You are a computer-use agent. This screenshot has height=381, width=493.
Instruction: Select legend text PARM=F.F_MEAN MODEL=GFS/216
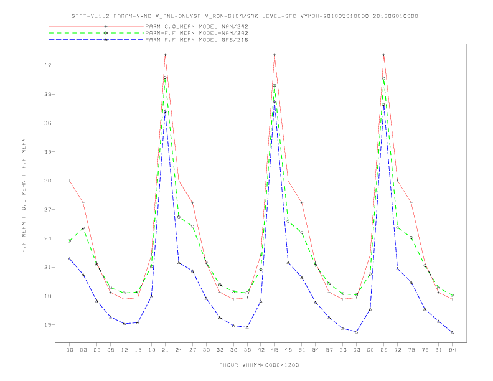click(x=197, y=40)
